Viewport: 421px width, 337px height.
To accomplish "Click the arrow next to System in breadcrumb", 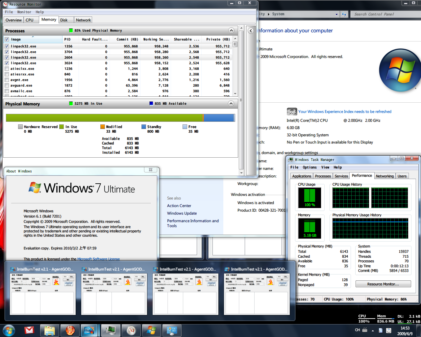I will click(x=268, y=14).
